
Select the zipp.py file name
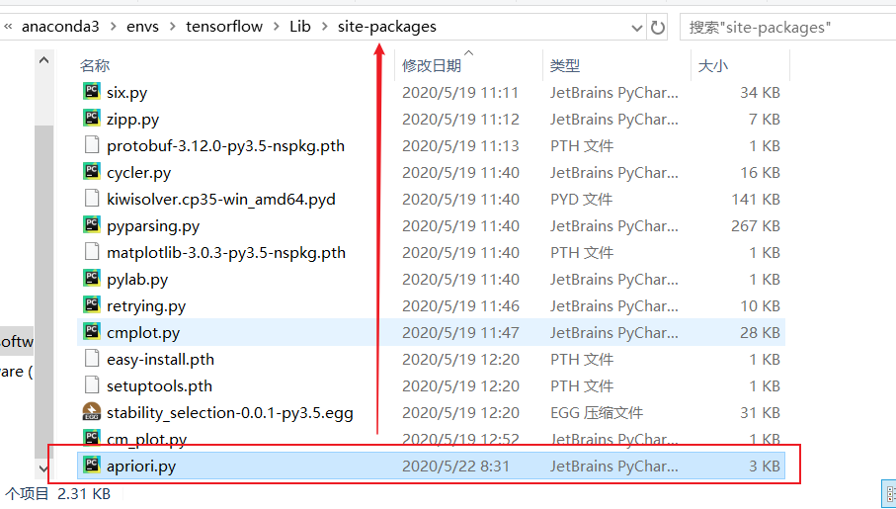click(x=132, y=119)
